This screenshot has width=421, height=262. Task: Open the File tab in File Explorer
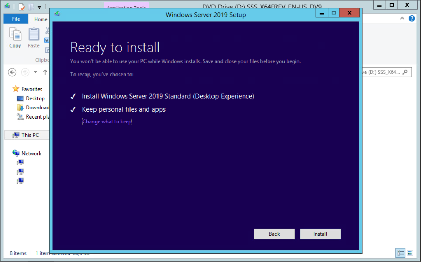point(16,19)
